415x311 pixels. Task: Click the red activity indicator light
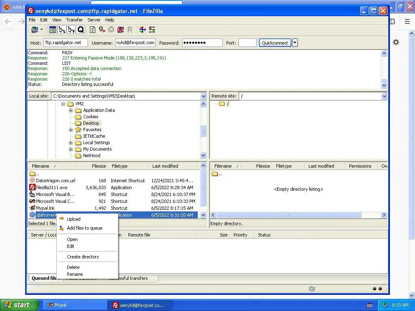380,289
